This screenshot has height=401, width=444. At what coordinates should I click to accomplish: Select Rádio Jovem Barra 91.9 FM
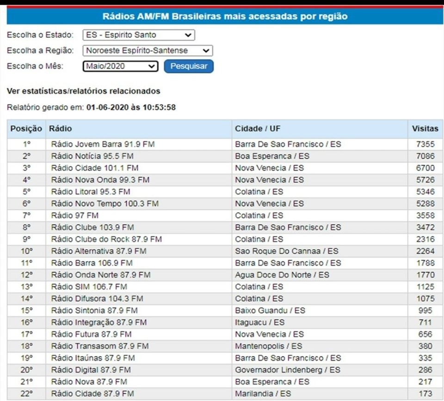pyautogui.click(x=103, y=144)
